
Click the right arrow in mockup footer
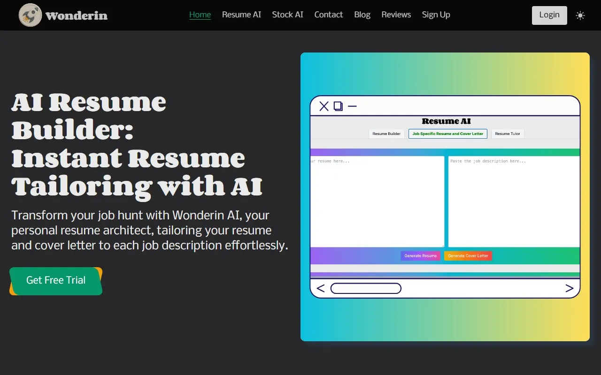click(x=569, y=288)
